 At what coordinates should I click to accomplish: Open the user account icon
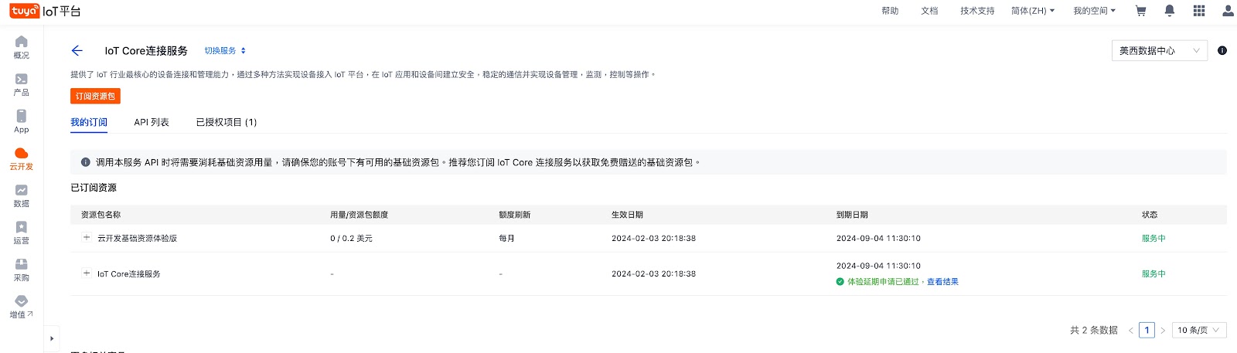[1228, 11]
